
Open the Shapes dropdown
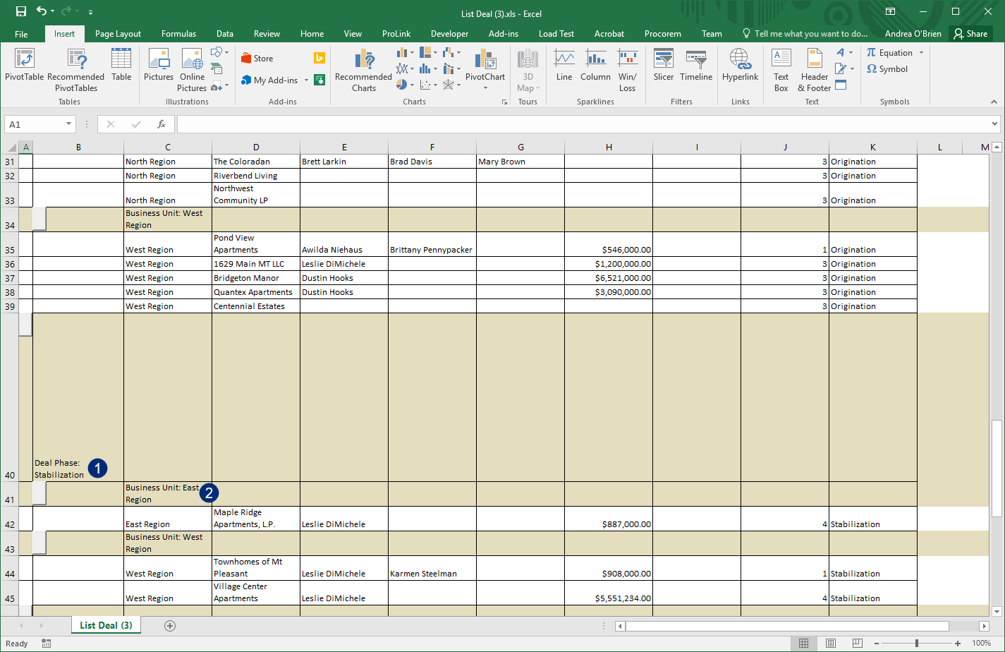[x=219, y=52]
